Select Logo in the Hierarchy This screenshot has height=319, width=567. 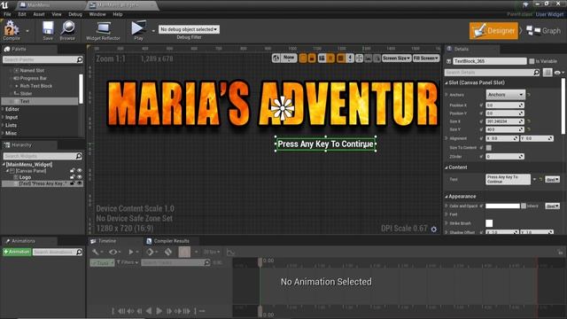point(25,177)
